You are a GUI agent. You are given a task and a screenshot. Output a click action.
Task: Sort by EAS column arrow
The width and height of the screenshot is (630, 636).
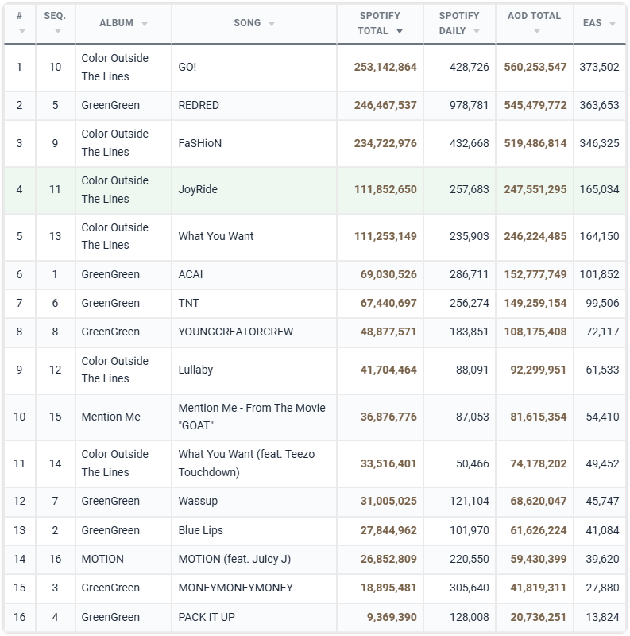[x=613, y=24]
